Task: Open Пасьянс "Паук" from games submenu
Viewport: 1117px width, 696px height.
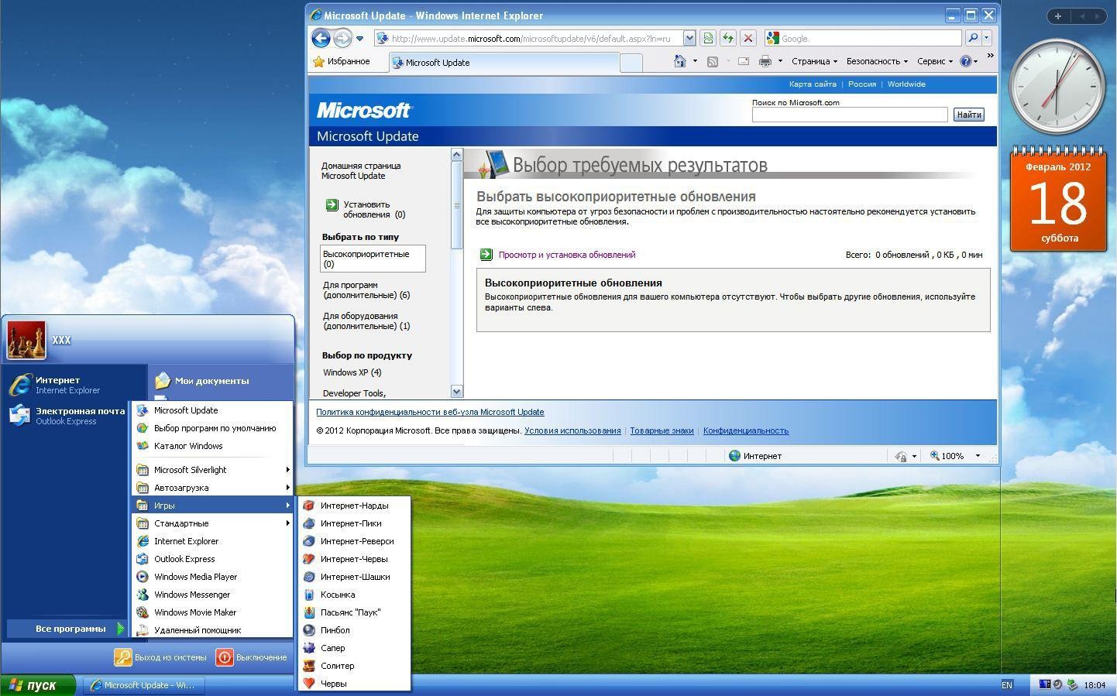Action: (x=354, y=612)
